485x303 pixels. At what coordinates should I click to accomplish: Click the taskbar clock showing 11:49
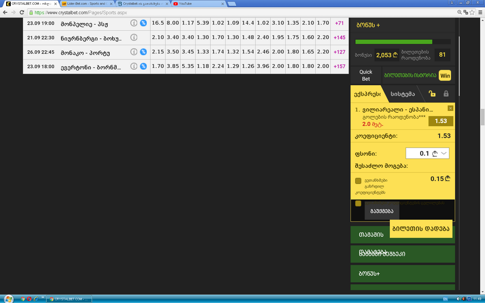pos(477,299)
